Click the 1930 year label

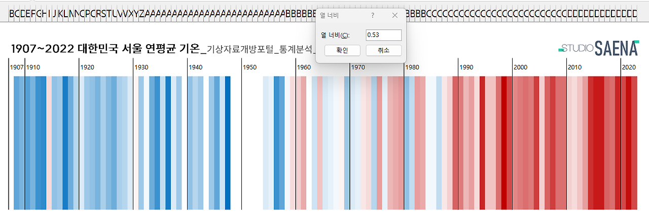tap(141, 67)
